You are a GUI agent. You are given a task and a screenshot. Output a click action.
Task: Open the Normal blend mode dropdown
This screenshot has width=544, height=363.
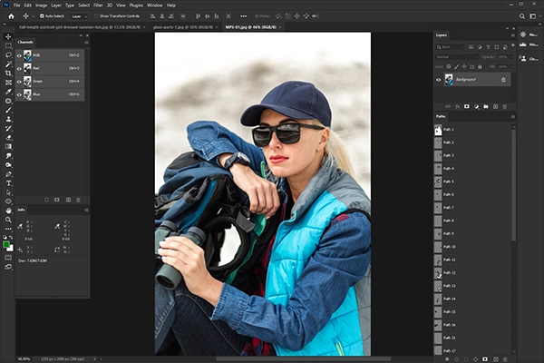coord(457,56)
